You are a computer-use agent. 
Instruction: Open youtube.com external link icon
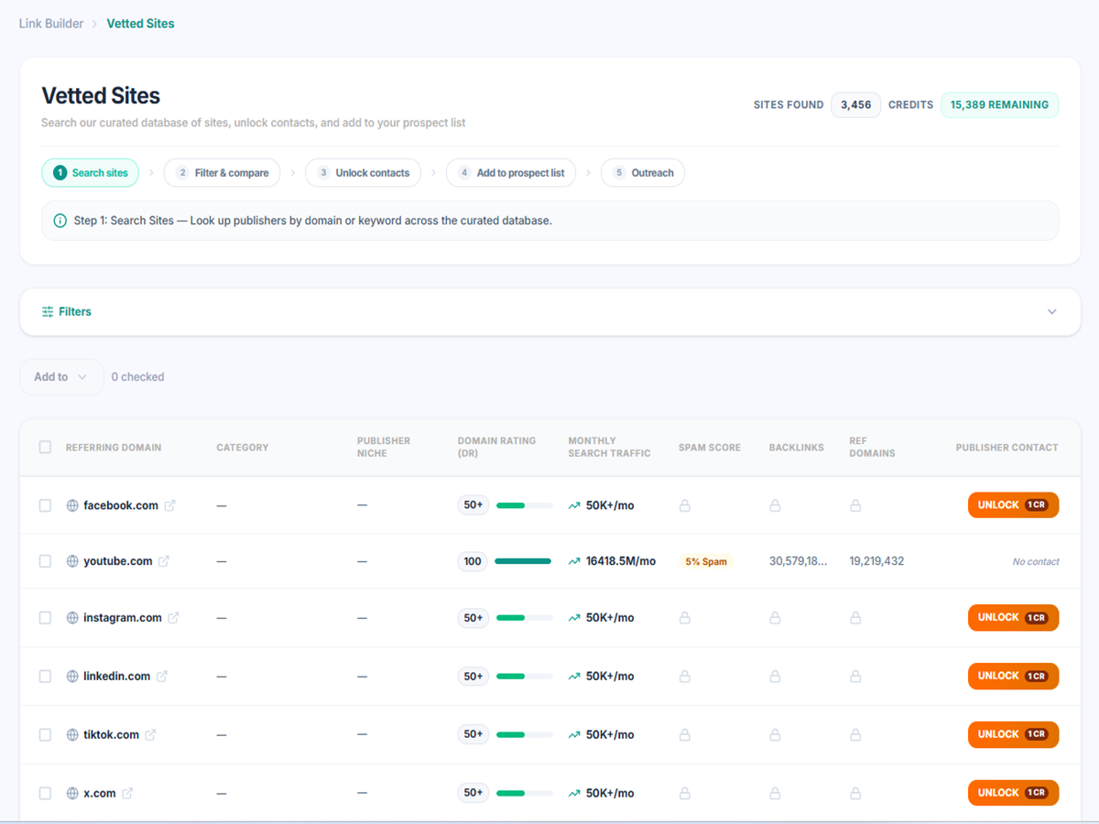tap(164, 561)
